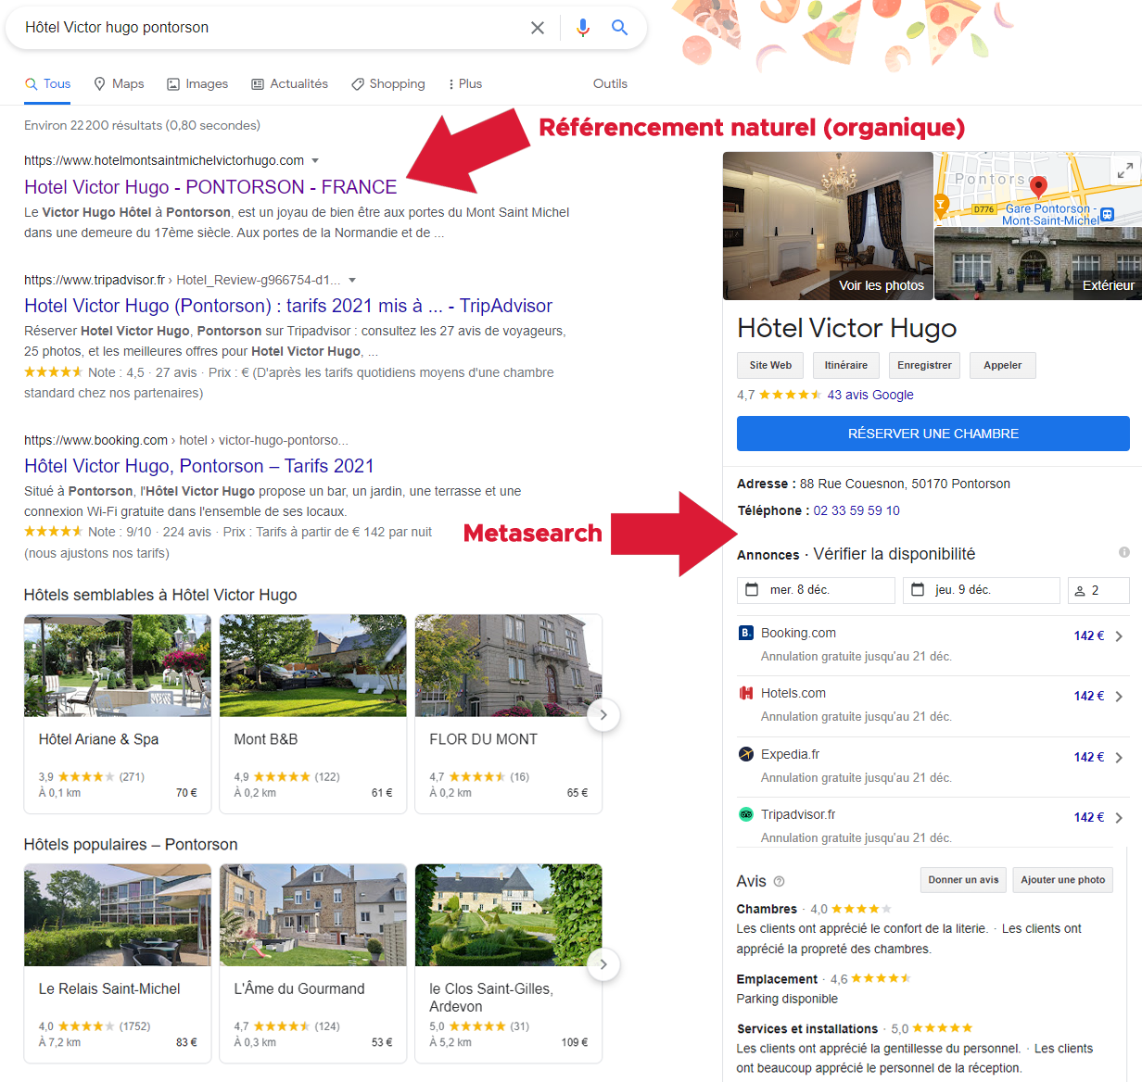This screenshot has width=1142, height=1082.
Task: Switch to the Shopping tab
Action: click(388, 84)
